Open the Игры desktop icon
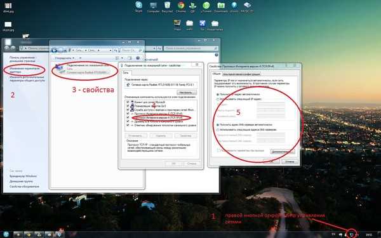 [x=177, y=24]
